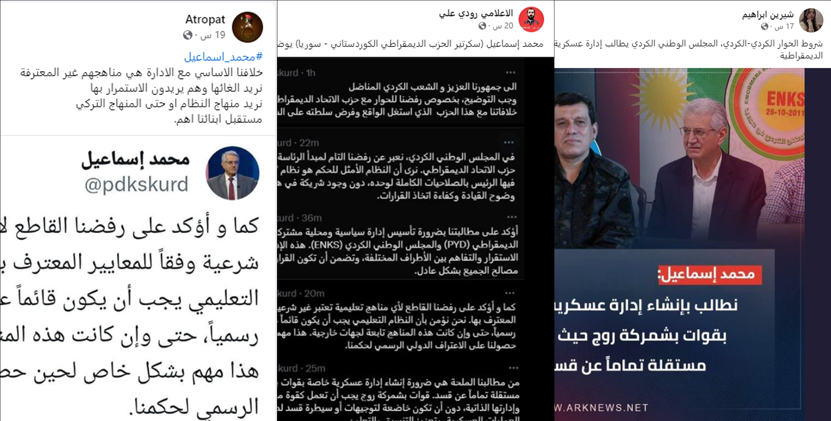Open three-dot menu on the 1h tweet

point(510,73)
